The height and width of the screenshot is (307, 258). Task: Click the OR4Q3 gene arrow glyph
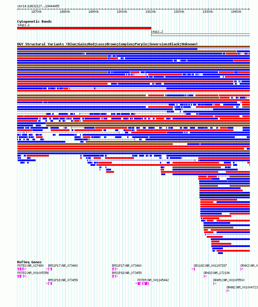click(x=205, y=276)
